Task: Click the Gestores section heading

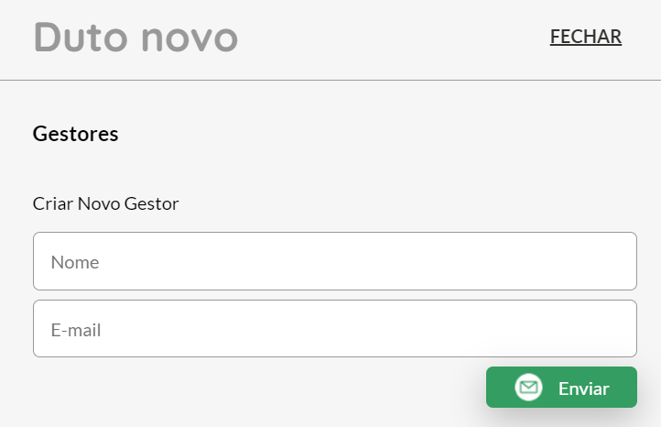Action: coord(76,134)
